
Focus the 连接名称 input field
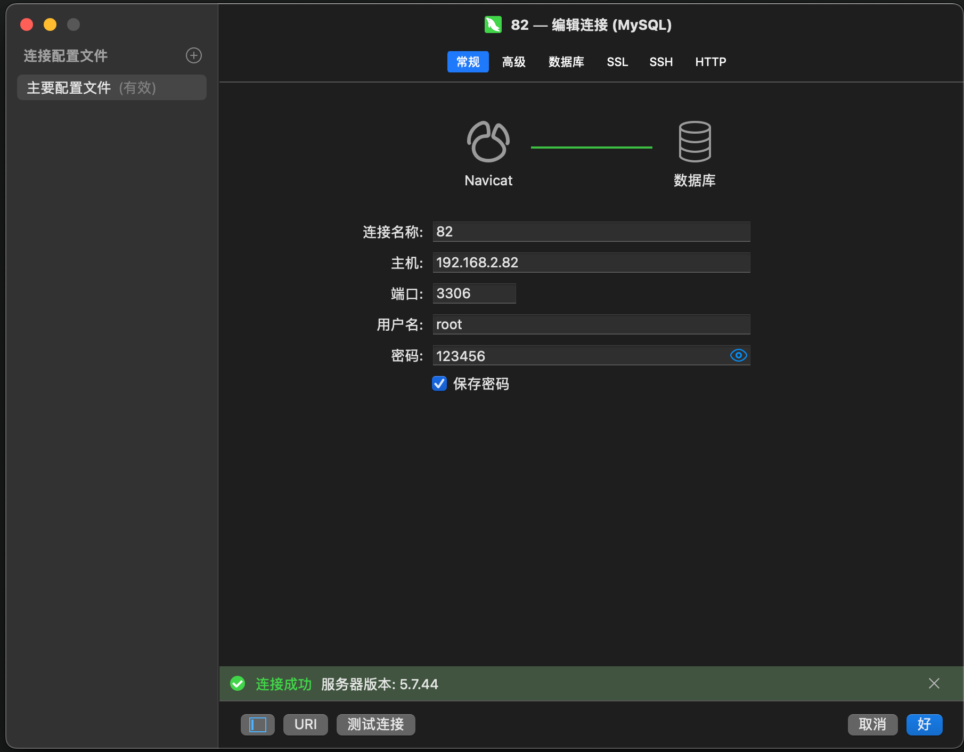tap(591, 232)
